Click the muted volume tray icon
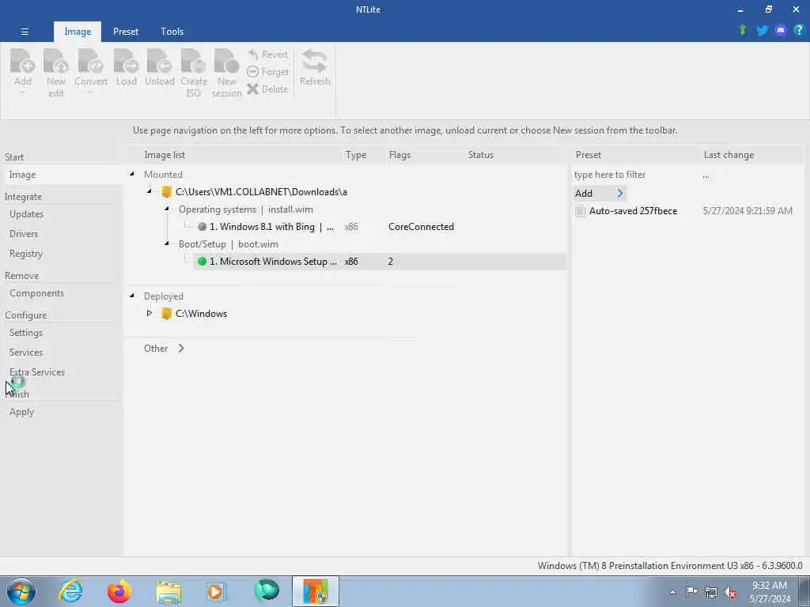This screenshot has width=810, height=607. 730,592
